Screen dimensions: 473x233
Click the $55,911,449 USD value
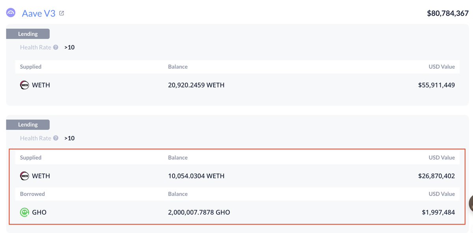click(x=436, y=85)
